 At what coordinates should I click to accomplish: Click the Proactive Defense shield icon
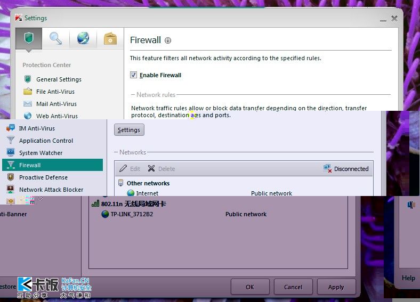11,177
